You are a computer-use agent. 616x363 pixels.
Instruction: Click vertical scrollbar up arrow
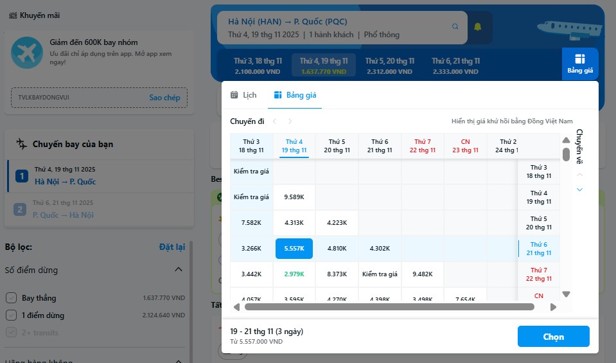click(566, 140)
